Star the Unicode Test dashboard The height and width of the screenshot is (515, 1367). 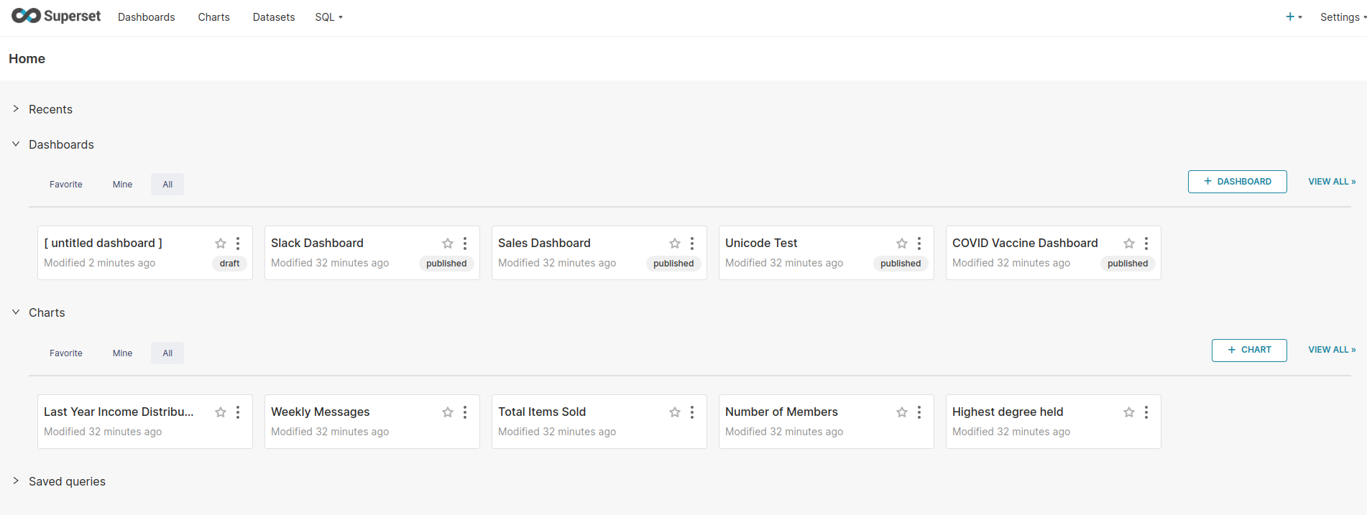pos(902,243)
